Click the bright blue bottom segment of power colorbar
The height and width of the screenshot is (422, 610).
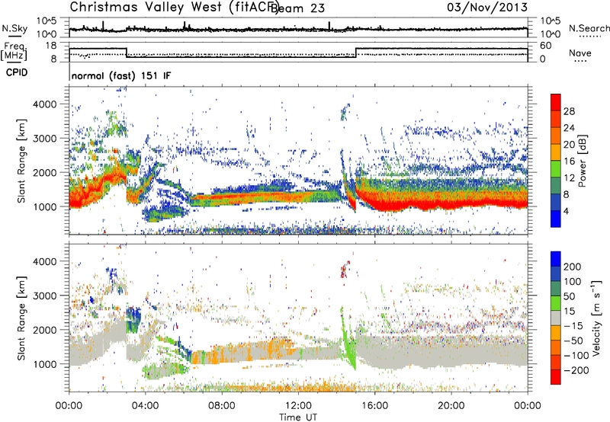click(556, 219)
